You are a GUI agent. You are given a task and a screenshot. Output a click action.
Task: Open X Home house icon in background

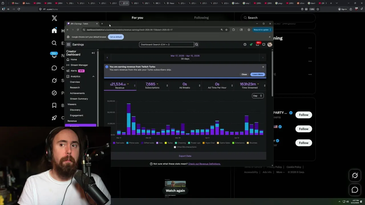pyautogui.click(x=54, y=31)
